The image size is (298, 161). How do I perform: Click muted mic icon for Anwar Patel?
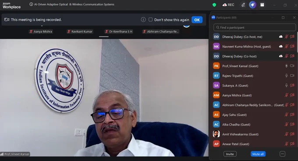pyautogui.click(x=287, y=144)
